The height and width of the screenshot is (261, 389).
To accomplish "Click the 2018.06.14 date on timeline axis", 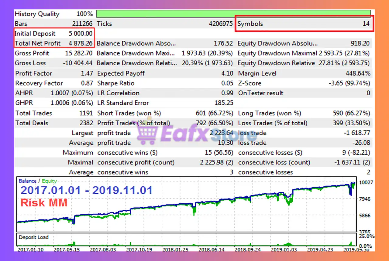I will [x=211, y=249].
